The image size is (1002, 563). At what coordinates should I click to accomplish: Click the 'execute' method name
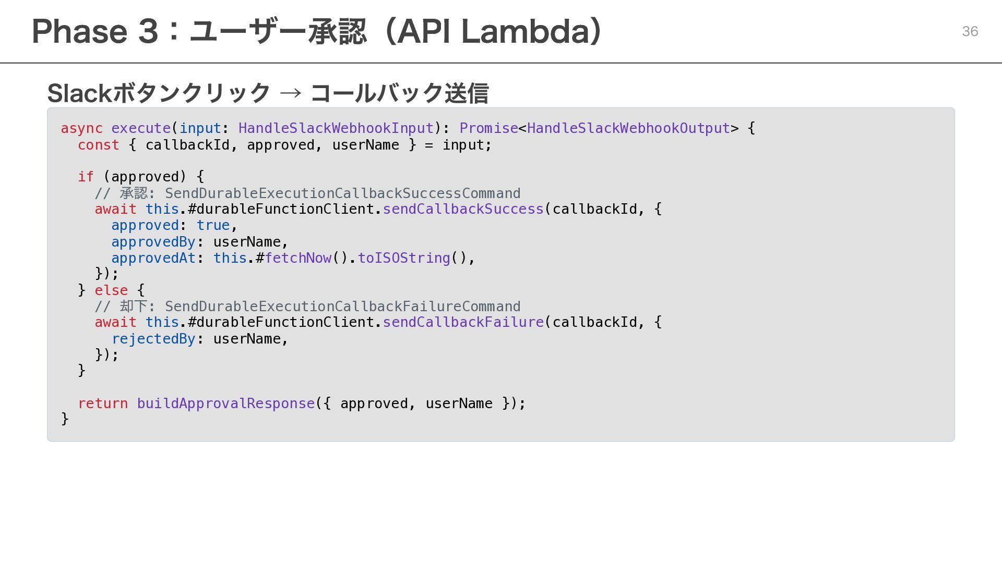pyautogui.click(x=141, y=128)
